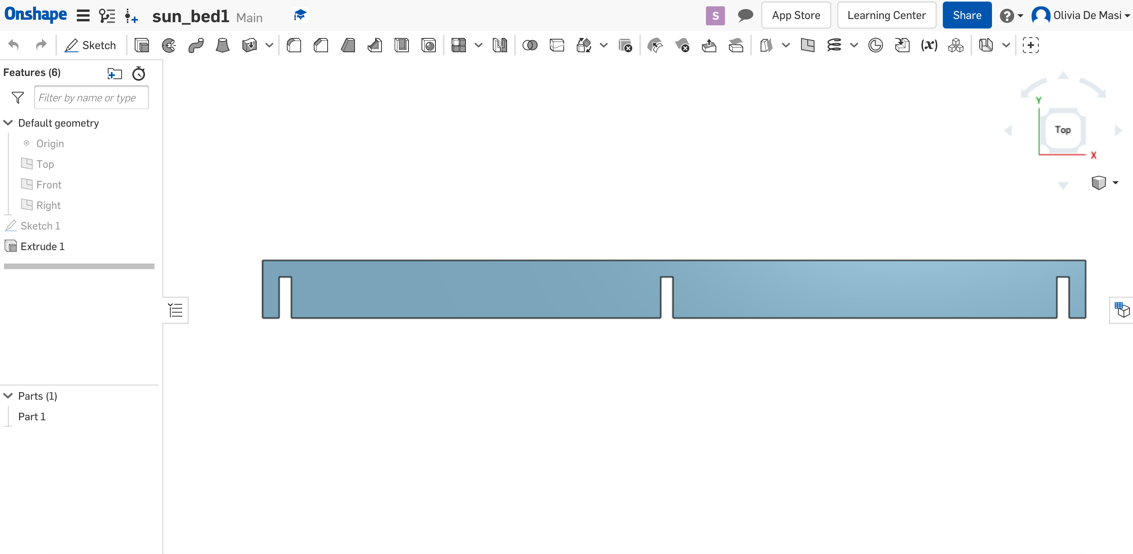Click the feature list filter input
Screen dimensions: 1133x554
point(91,97)
